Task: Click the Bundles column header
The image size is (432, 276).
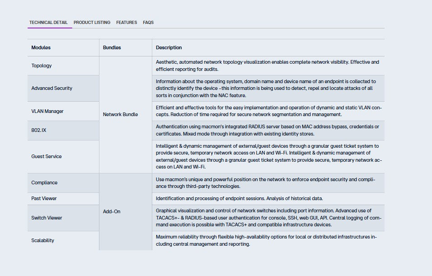Action: pos(112,47)
